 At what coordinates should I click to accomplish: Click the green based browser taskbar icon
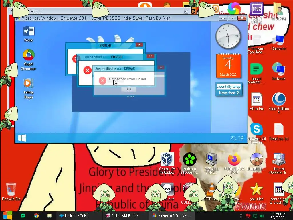(x=23, y=216)
